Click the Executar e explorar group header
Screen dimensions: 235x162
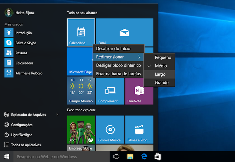81,110
